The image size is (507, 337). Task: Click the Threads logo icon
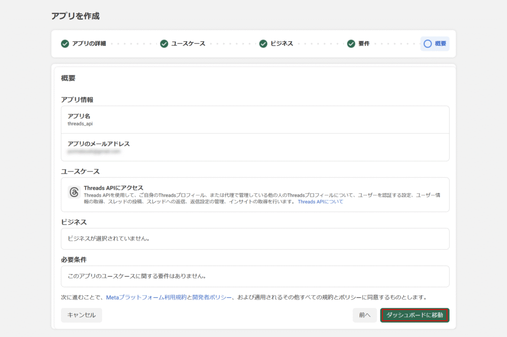(74, 192)
